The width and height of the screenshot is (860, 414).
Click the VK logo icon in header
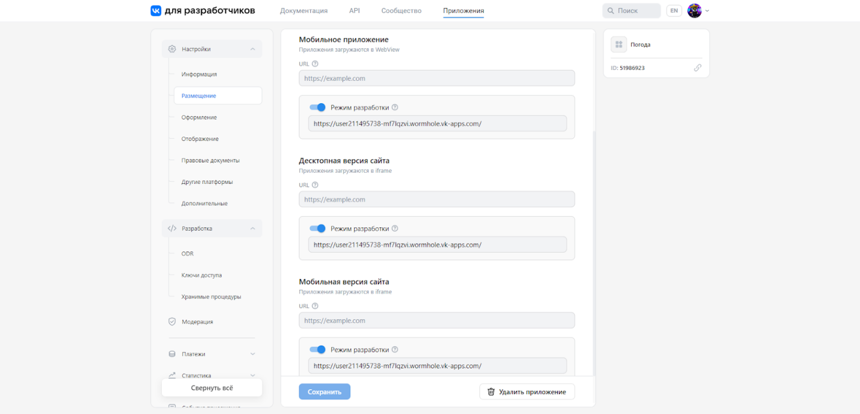pyautogui.click(x=156, y=11)
